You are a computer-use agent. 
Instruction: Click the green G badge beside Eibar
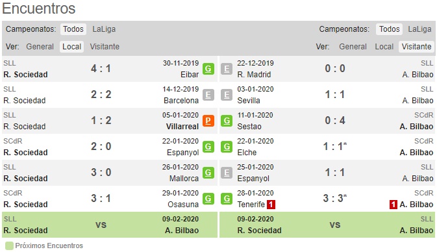point(208,69)
